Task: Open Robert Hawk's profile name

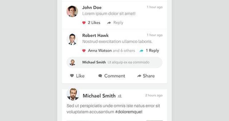Action: coord(95,36)
